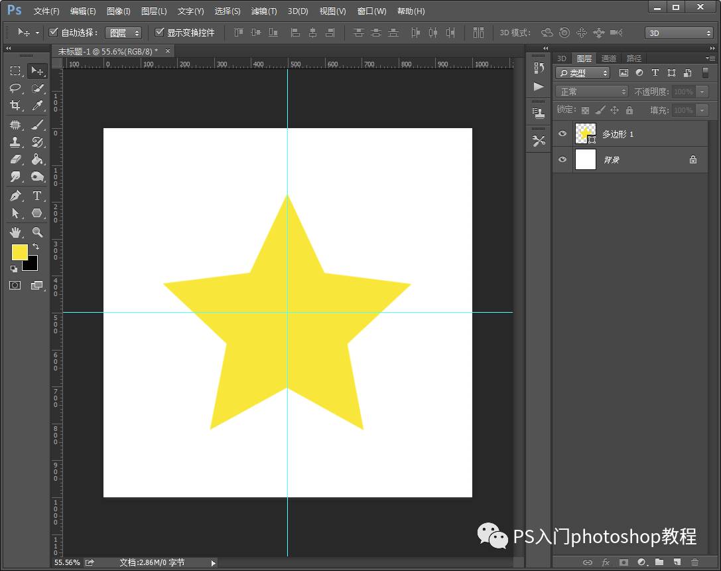Select the 多边形 1 layer thumbnail

[585, 133]
